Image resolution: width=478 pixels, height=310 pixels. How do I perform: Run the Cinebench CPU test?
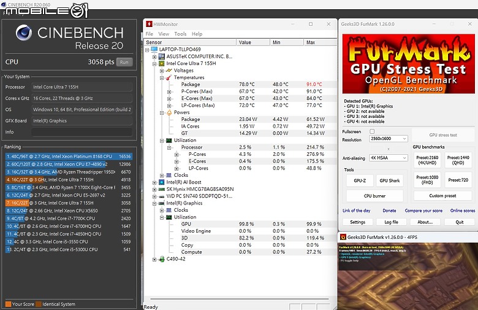pyautogui.click(x=124, y=62)
